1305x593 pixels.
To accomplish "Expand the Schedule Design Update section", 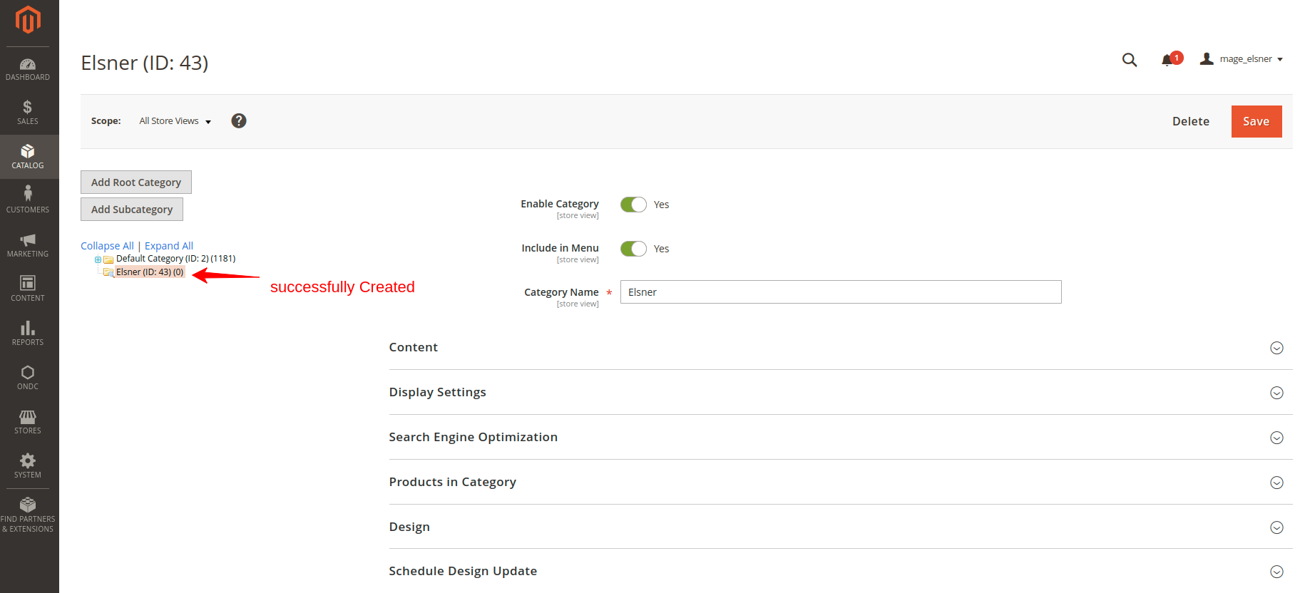I will pyautogui.click(x=840, y=571).
